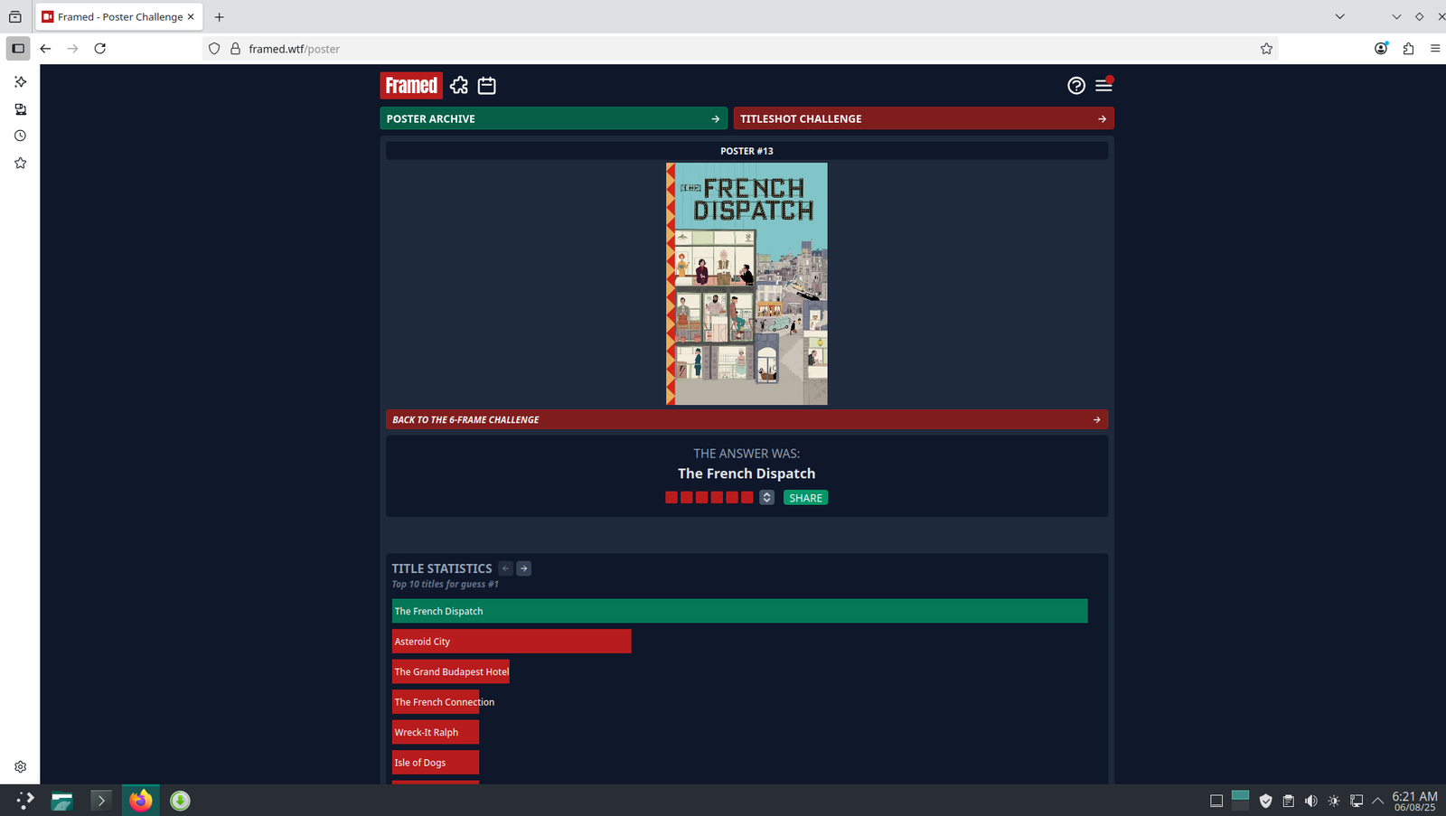Open the KDE application launcher
The height and width of the screenshot is (816, 1446).
(x=24, y=800)
